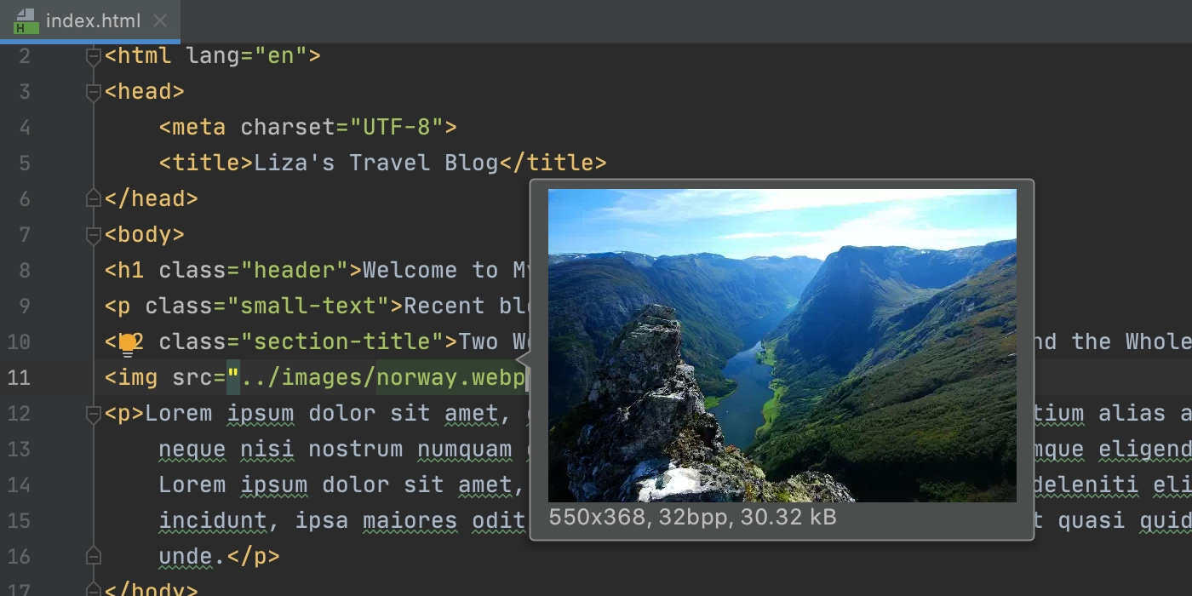The width and height of the screenshot is (1192, 596).
Task: Click the HTML file icon on the tab
Action: tap(26, 21)
